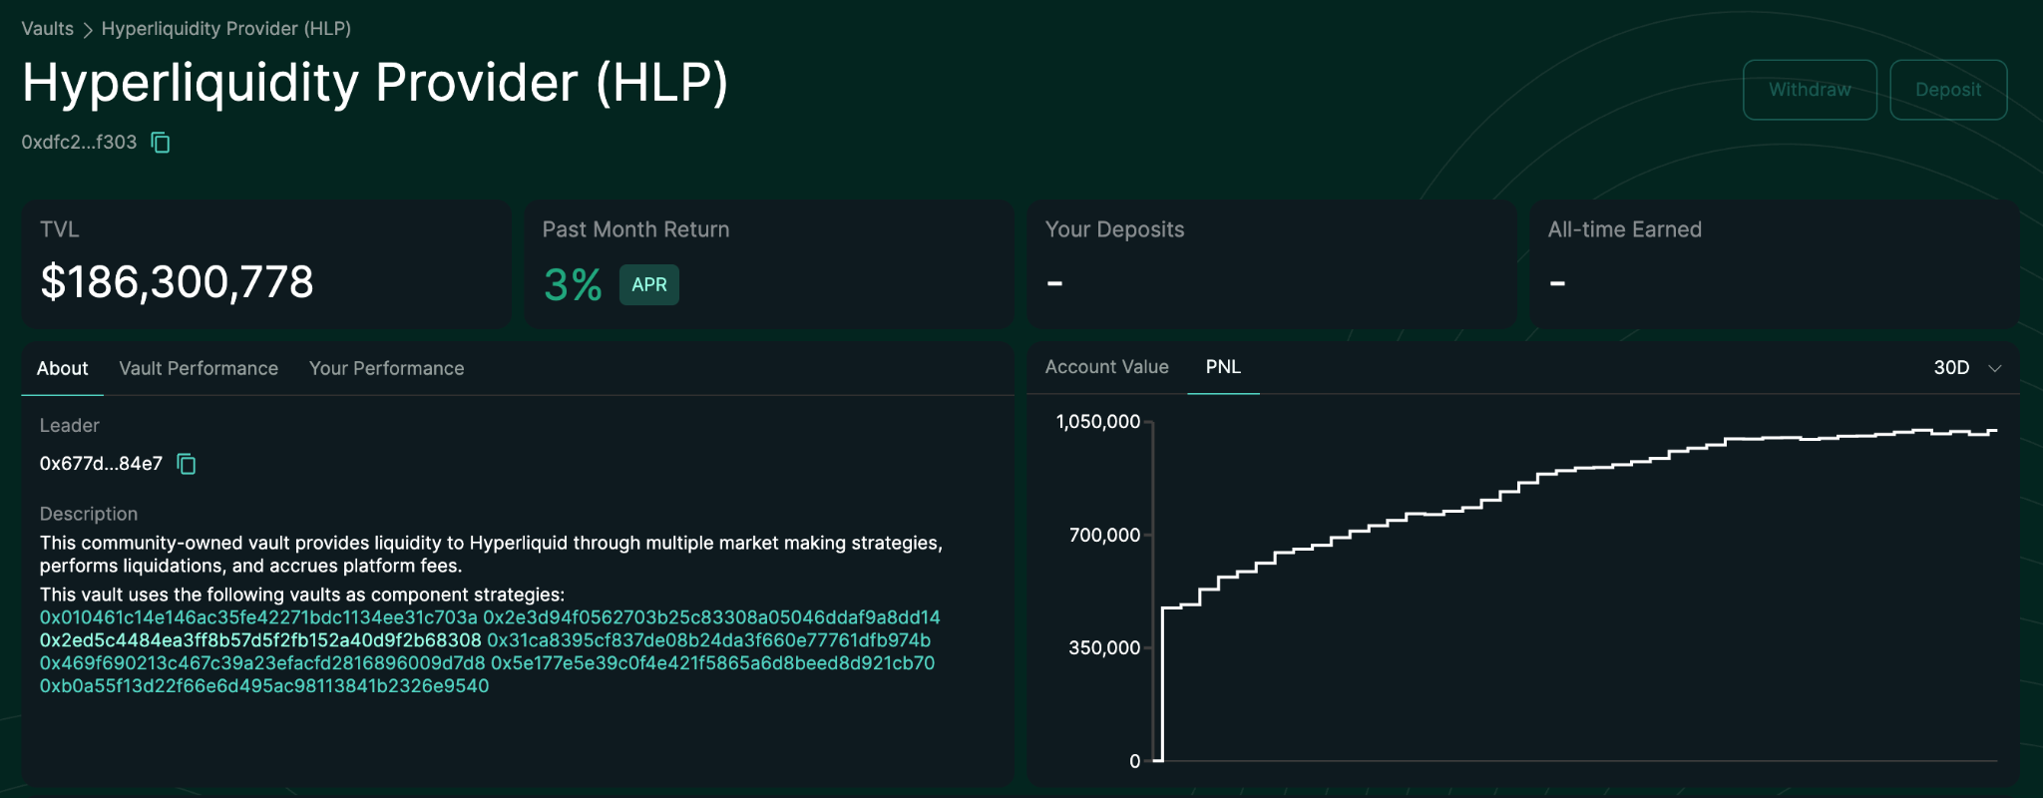The image size is (2043, 798).
Task: Click the Hyperliquidity Provider (HLP) breadcrumb text
Action: click(x=226, y=29)
